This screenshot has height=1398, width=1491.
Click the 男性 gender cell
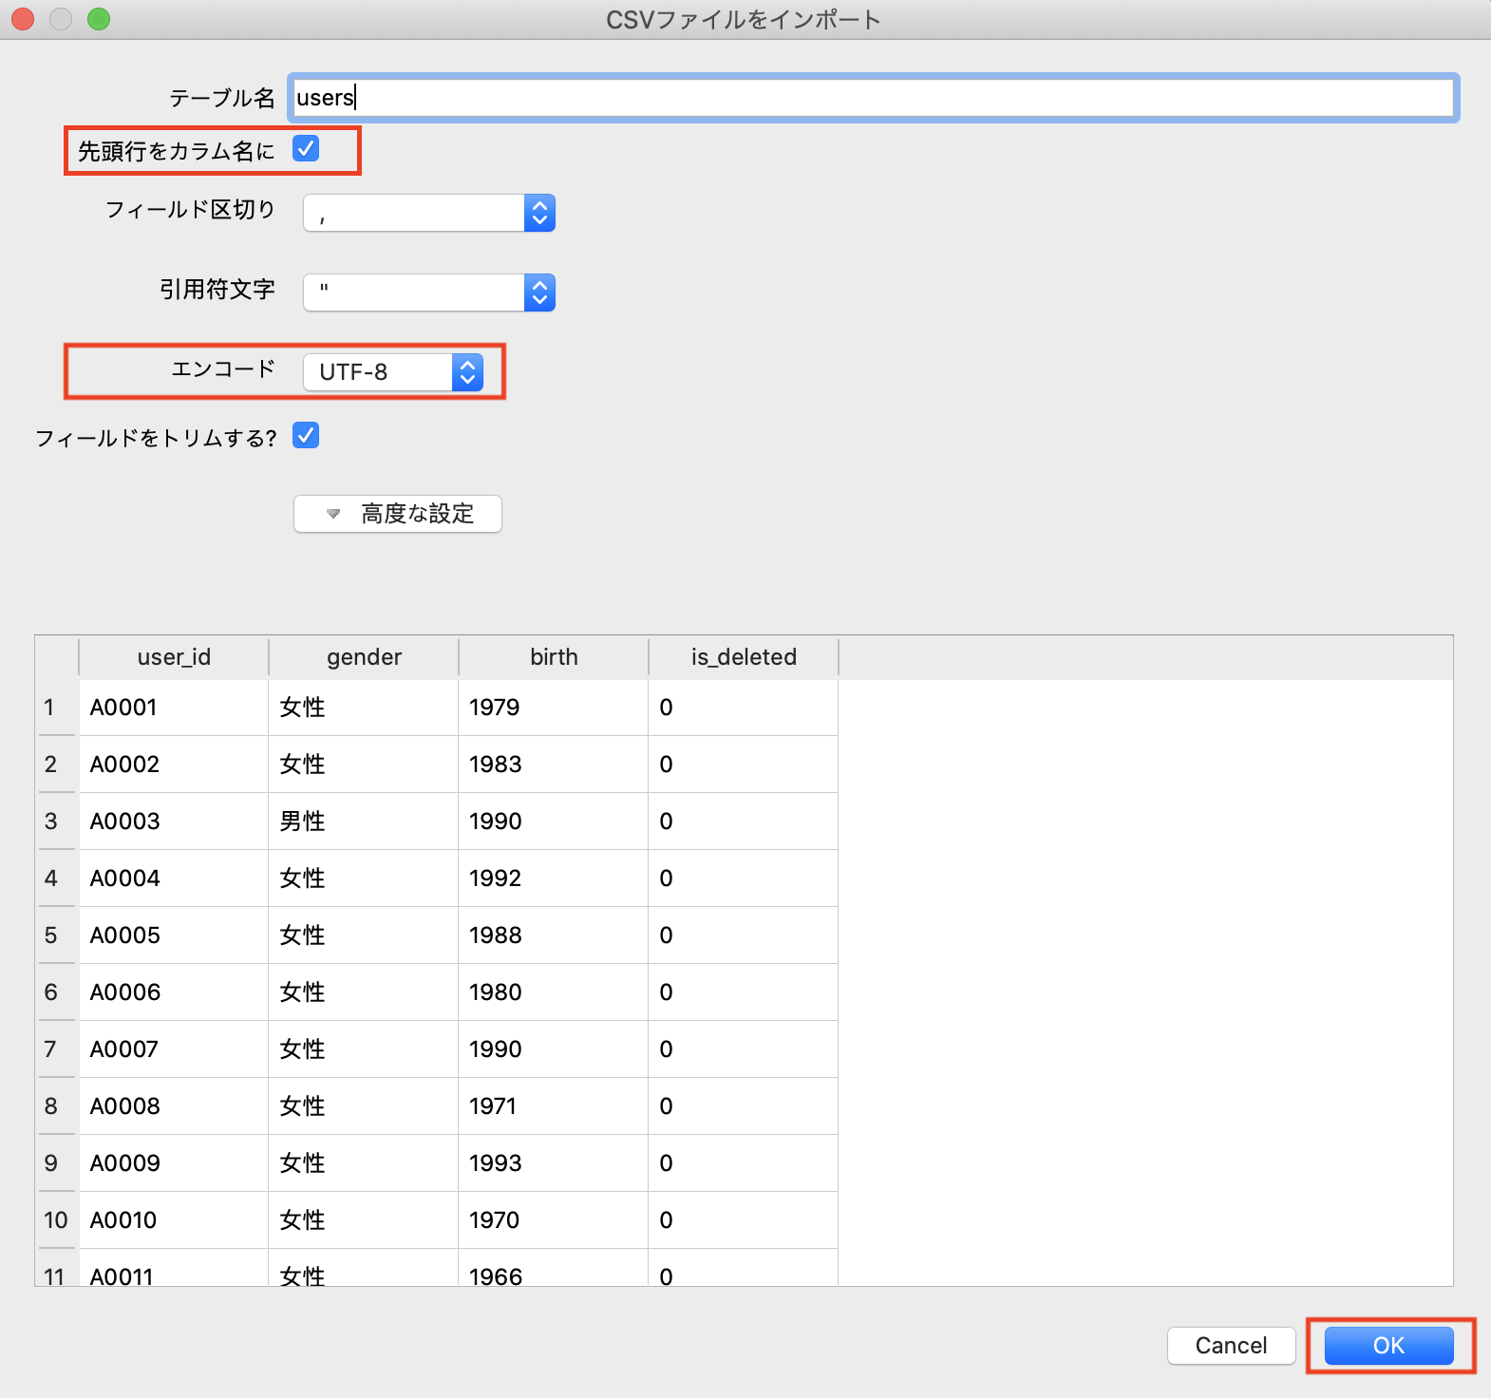(364, 822)
